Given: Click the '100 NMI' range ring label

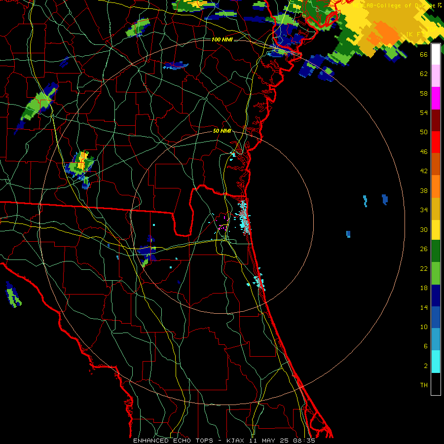Looking at the screenshot, I should coord(222,39).
